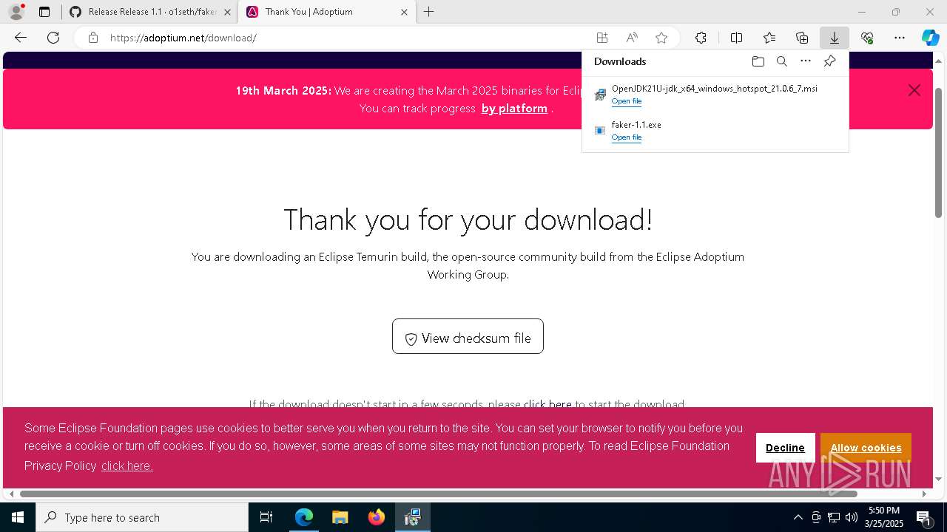
Task: Open the tab actions menu icon
Action: coord(44,12)
